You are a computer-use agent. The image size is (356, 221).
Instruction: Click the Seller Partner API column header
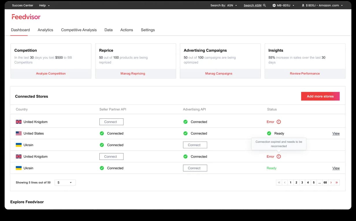pyautogui.click(x=113, y=109)
